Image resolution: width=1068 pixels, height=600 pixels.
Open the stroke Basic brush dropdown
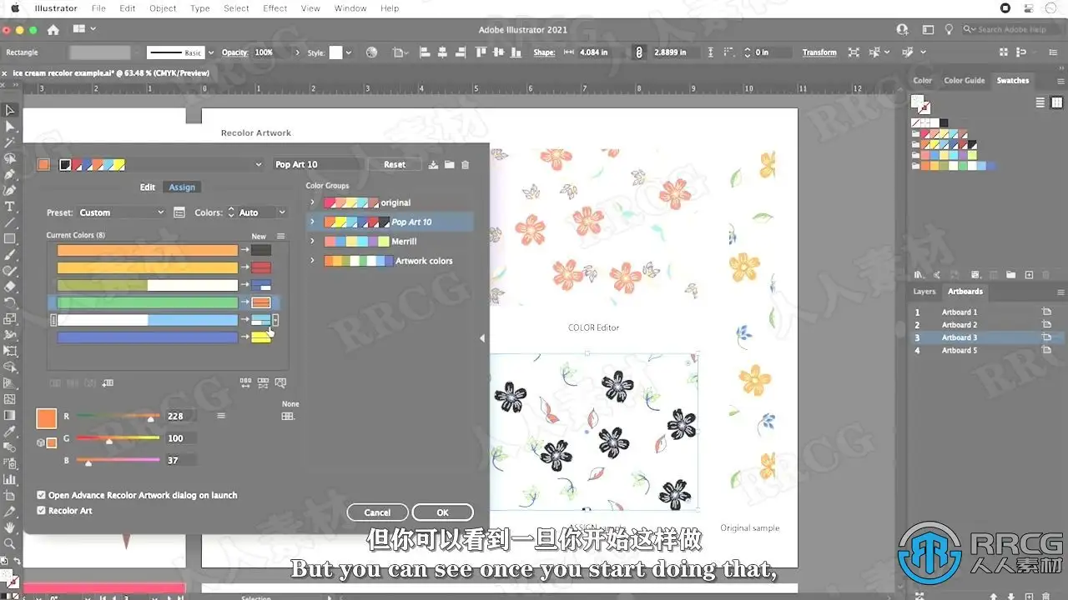[210, 52]
